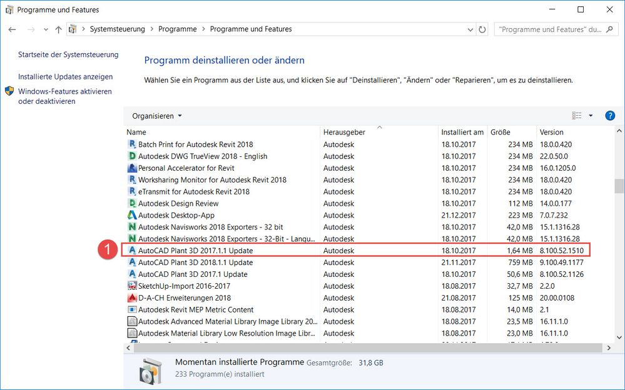Go back with the left arrow
Viewport: 625px width, 390px height.
(13, 29)
